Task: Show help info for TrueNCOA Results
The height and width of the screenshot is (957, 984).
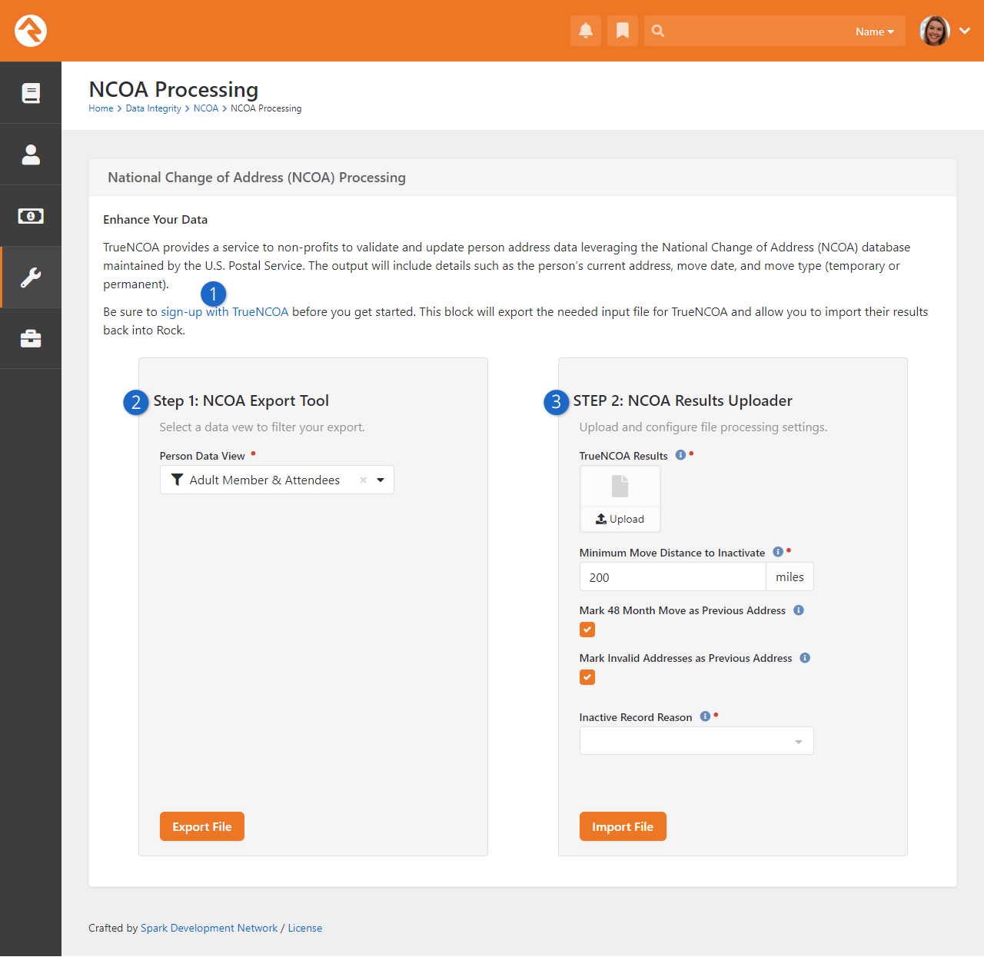Action: pyautogui.click(x=680, y=455)
